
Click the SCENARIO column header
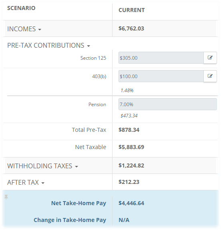tap(21, 8)
